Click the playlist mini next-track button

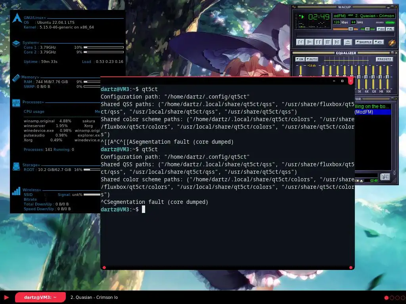pyautogui.click(x=358, y=180)
